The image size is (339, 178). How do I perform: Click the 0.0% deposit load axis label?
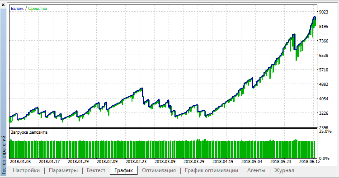click(324, 158)
